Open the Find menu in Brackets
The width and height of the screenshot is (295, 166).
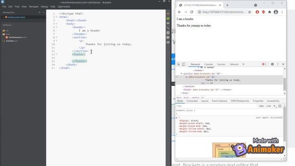click(17, 6)
